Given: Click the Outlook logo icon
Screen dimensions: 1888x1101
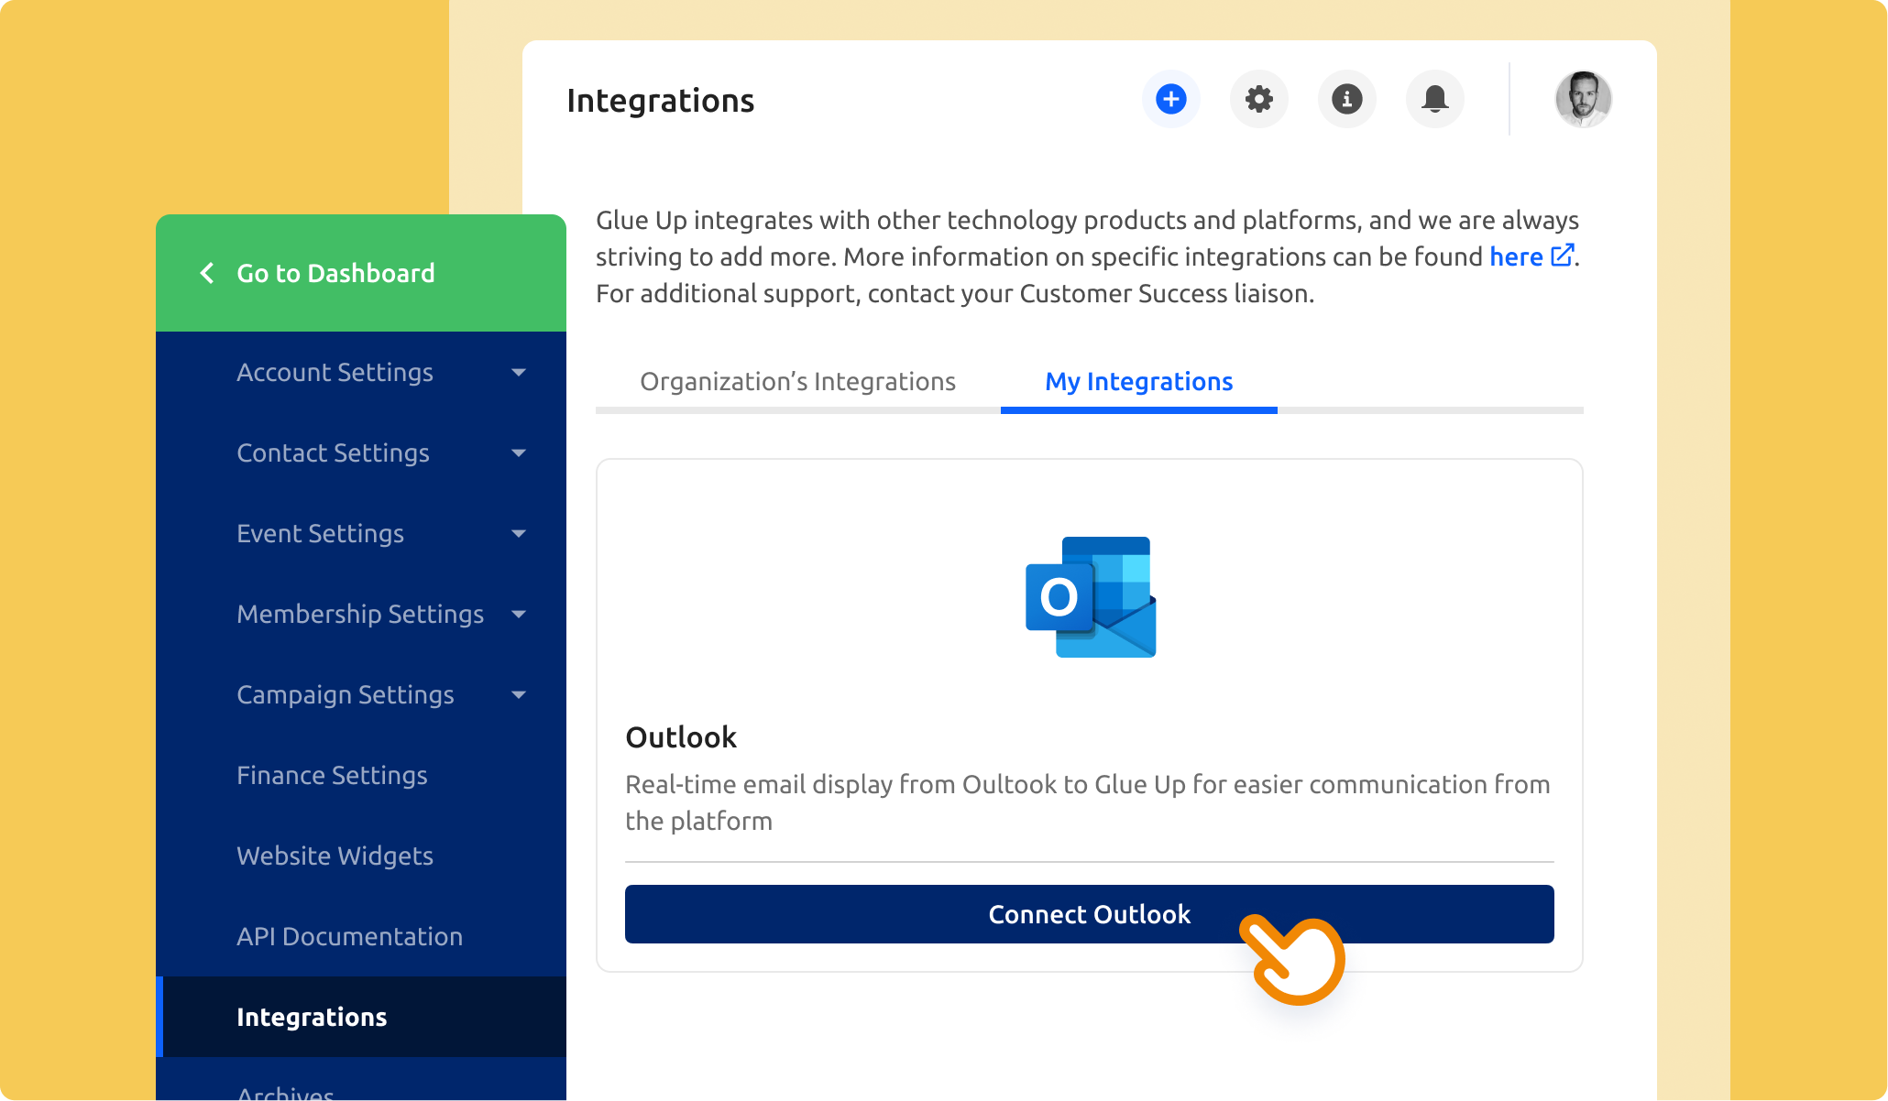Looking at the screenshot, I should point(1090,595).
